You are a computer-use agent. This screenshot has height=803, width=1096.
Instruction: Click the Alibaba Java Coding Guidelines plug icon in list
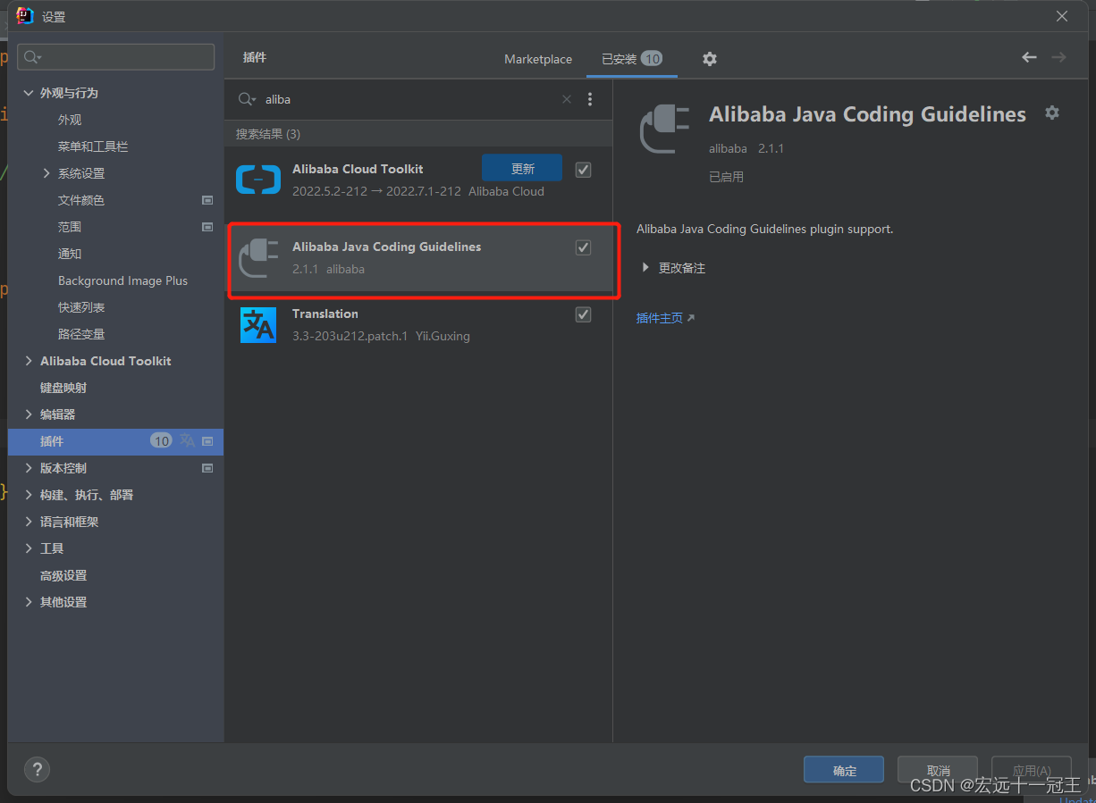258,258
